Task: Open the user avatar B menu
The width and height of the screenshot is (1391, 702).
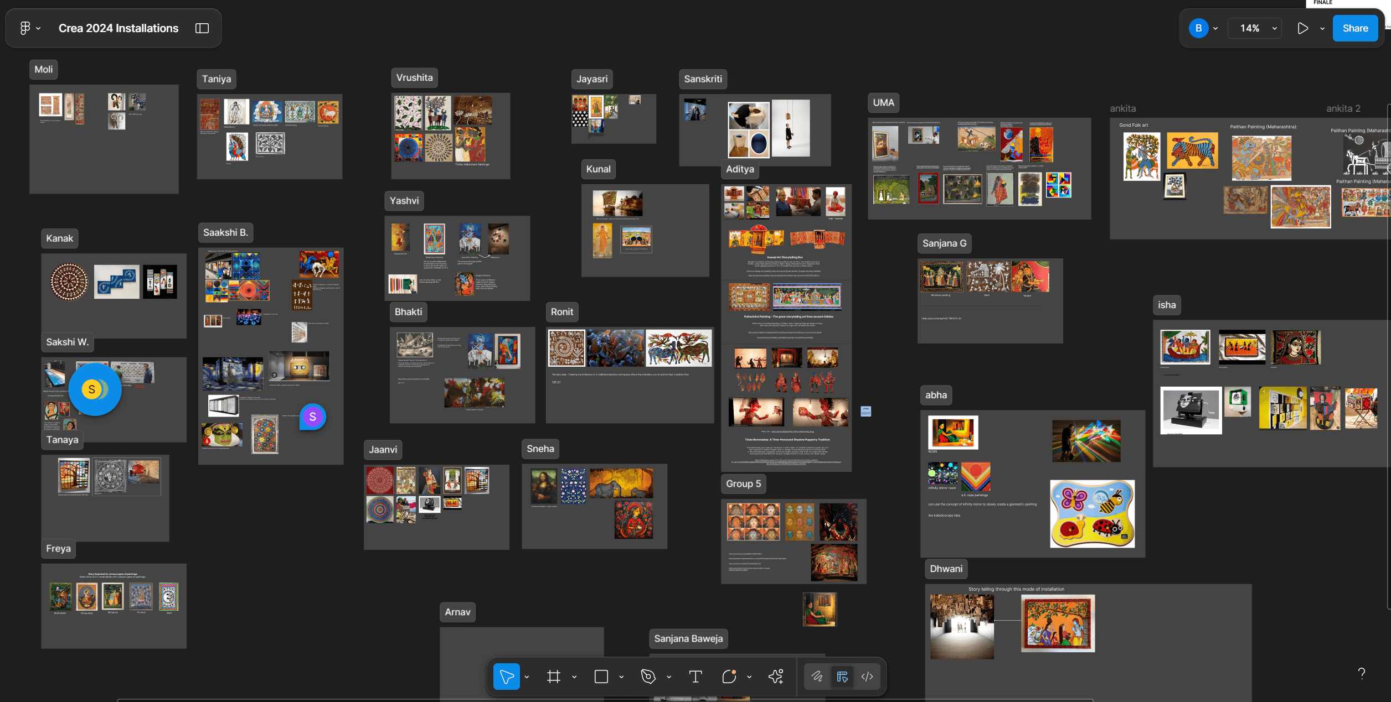Action: tap(1198, 28)
